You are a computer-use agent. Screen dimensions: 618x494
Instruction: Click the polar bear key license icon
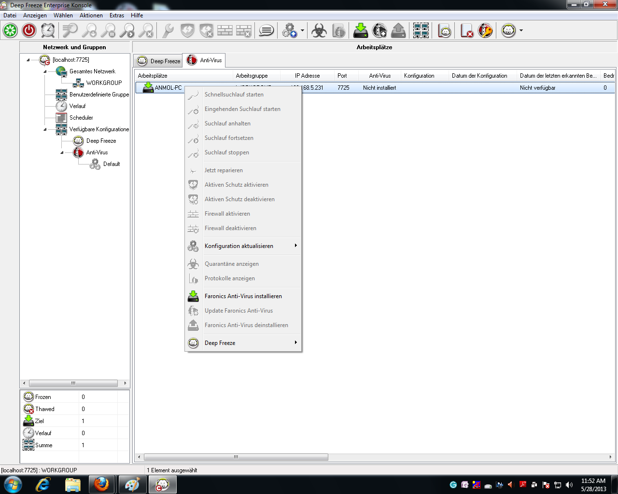[485, 30]
